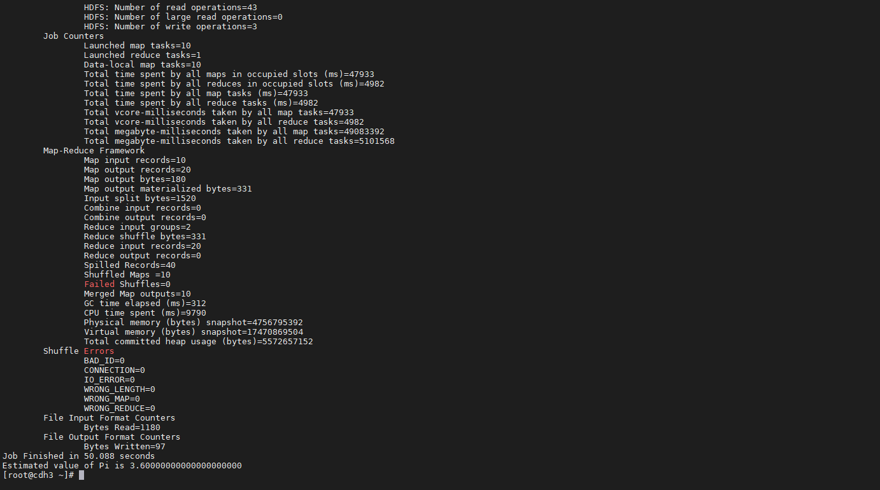
Task: Click the Total committed heap usage line
Action: (199, 342)
